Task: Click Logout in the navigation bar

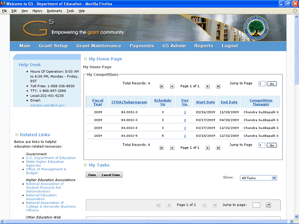Action: (x=230, y=46)
